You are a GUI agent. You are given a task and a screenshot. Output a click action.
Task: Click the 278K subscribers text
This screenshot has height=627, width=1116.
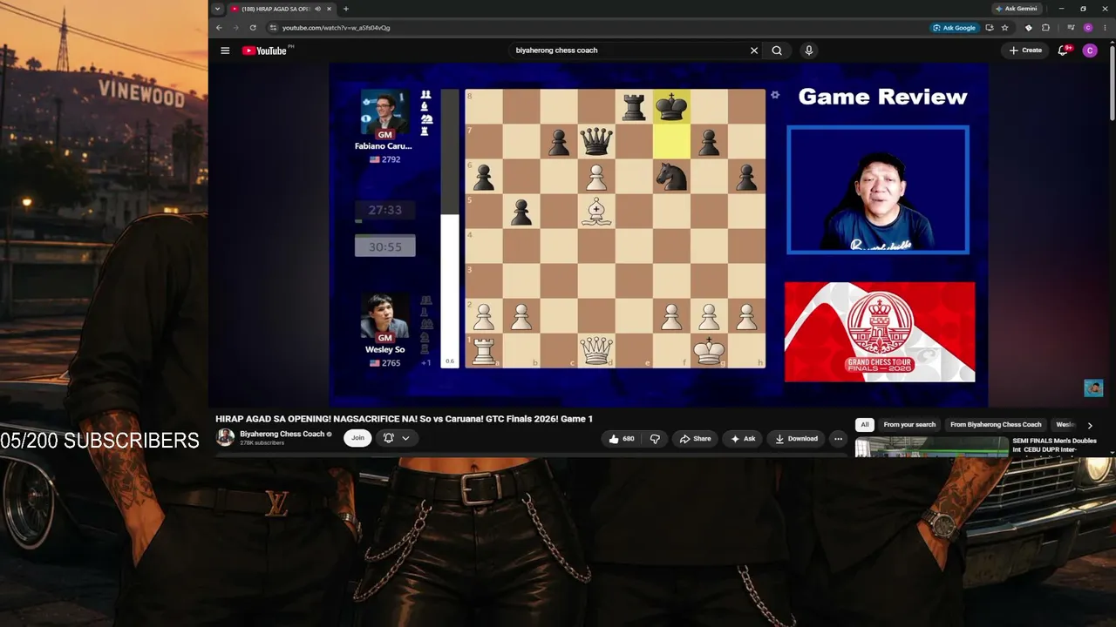(x=262, y=443)
